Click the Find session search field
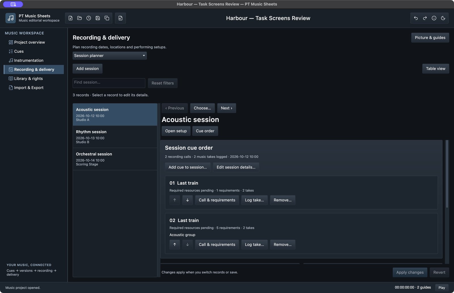This screenshot has height=293, width=454. (109, 83)
